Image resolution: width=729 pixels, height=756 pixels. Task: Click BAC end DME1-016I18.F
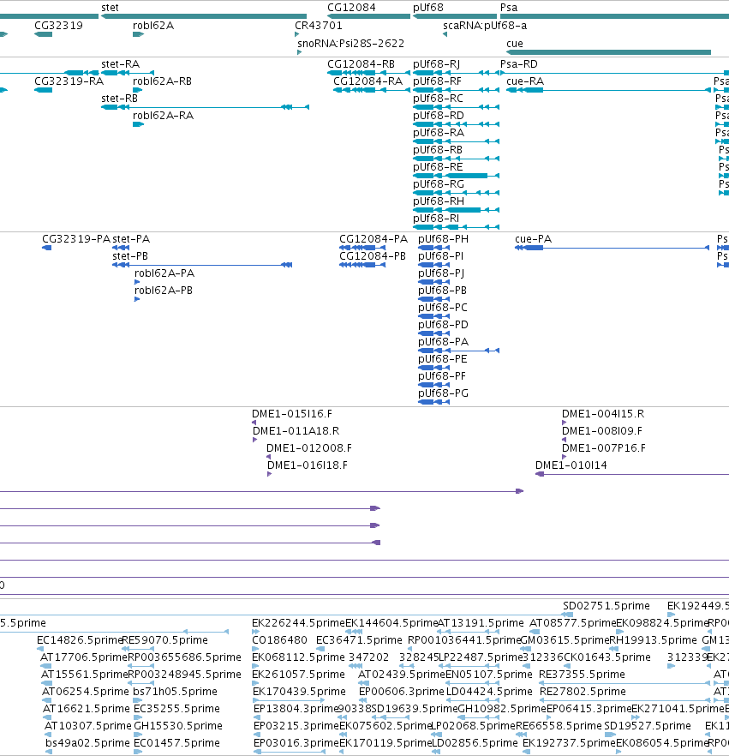tap(308, 465)
